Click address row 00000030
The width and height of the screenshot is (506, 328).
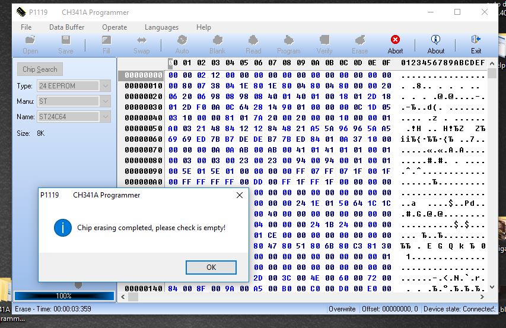pos(144,107)
